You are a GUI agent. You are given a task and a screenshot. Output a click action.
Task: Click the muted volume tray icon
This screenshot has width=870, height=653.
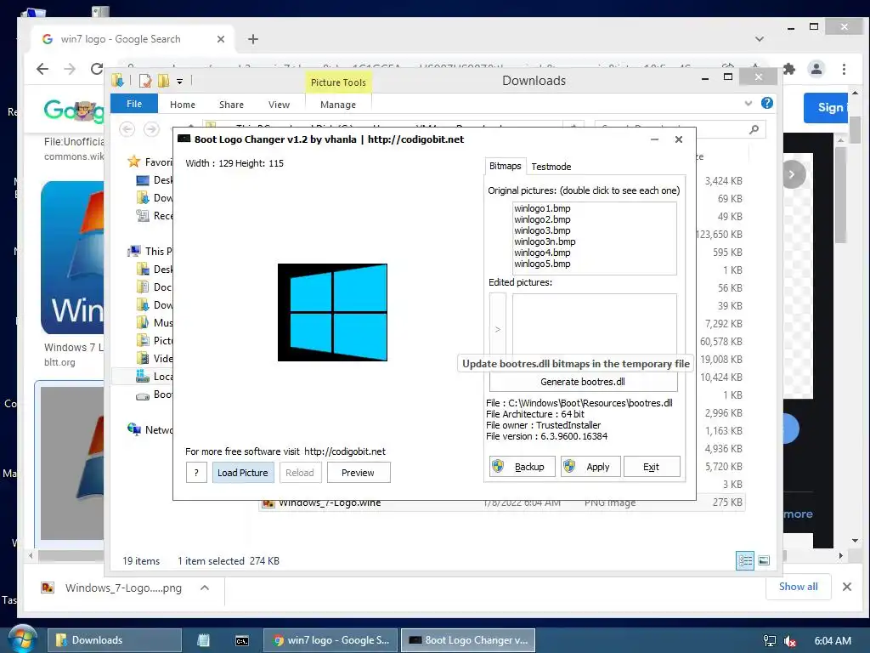[790, 641]
